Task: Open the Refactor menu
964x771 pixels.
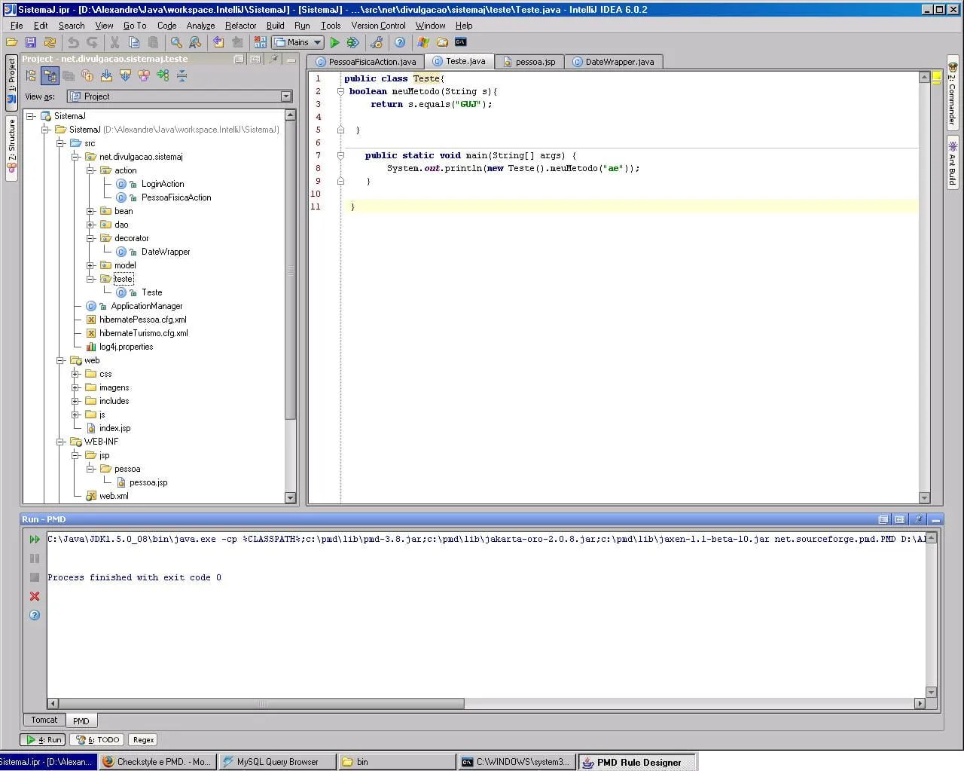Action: (x=240, y=26)
